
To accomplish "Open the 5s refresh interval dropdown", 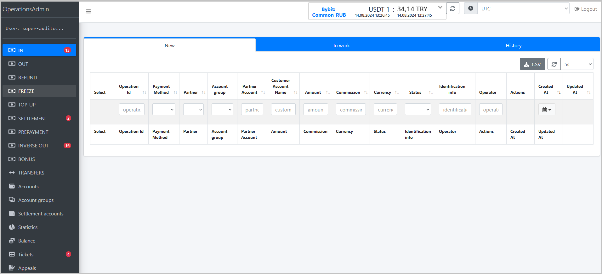I will [x=577, y=64].
